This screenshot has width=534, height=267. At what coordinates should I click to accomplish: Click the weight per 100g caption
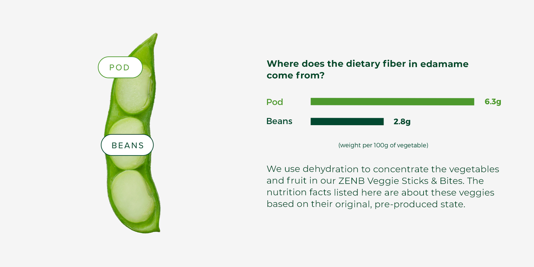click(x=383, y=145)
